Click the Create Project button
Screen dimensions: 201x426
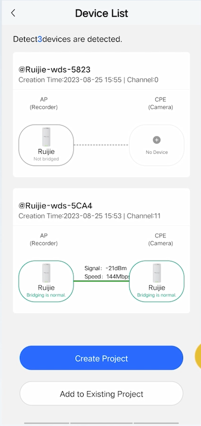101,358
